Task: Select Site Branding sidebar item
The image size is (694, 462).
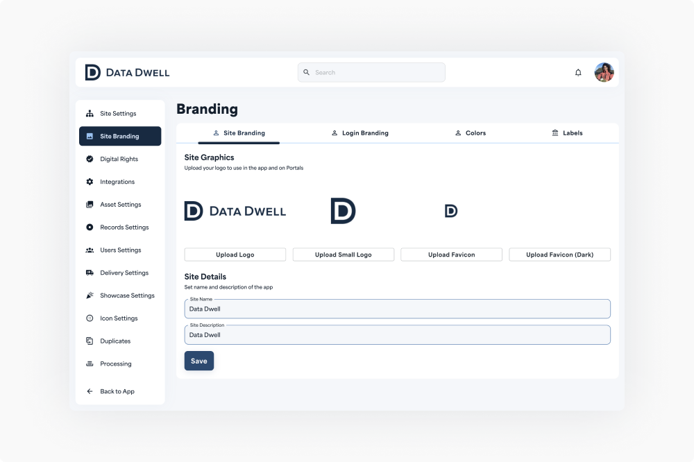Action: point(120,136)
